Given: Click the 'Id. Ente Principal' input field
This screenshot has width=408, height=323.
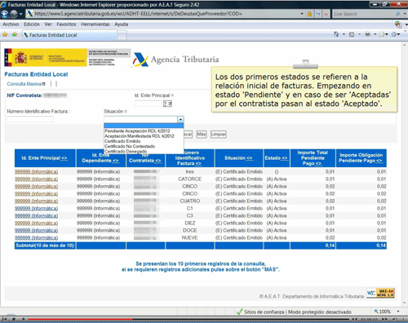Looking at the screenshot, I should [149, 104].
